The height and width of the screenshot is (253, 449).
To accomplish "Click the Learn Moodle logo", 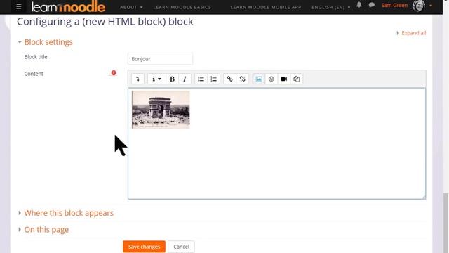I will point(68,7).
